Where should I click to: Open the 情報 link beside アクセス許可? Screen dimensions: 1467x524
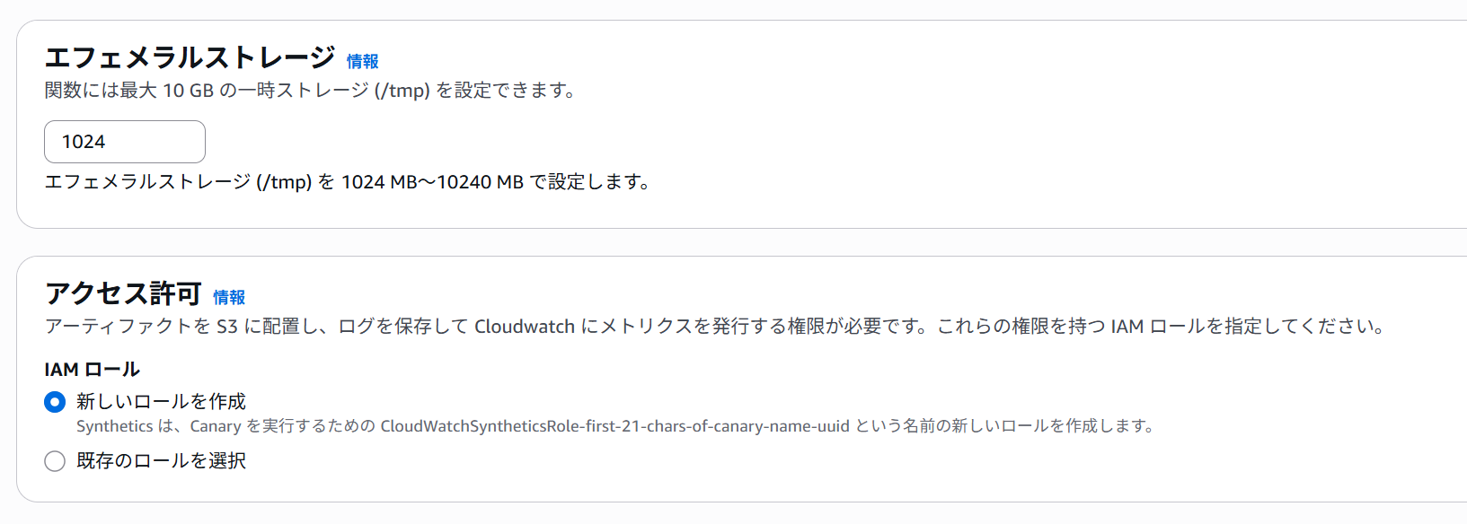click(x=229, y=297)
